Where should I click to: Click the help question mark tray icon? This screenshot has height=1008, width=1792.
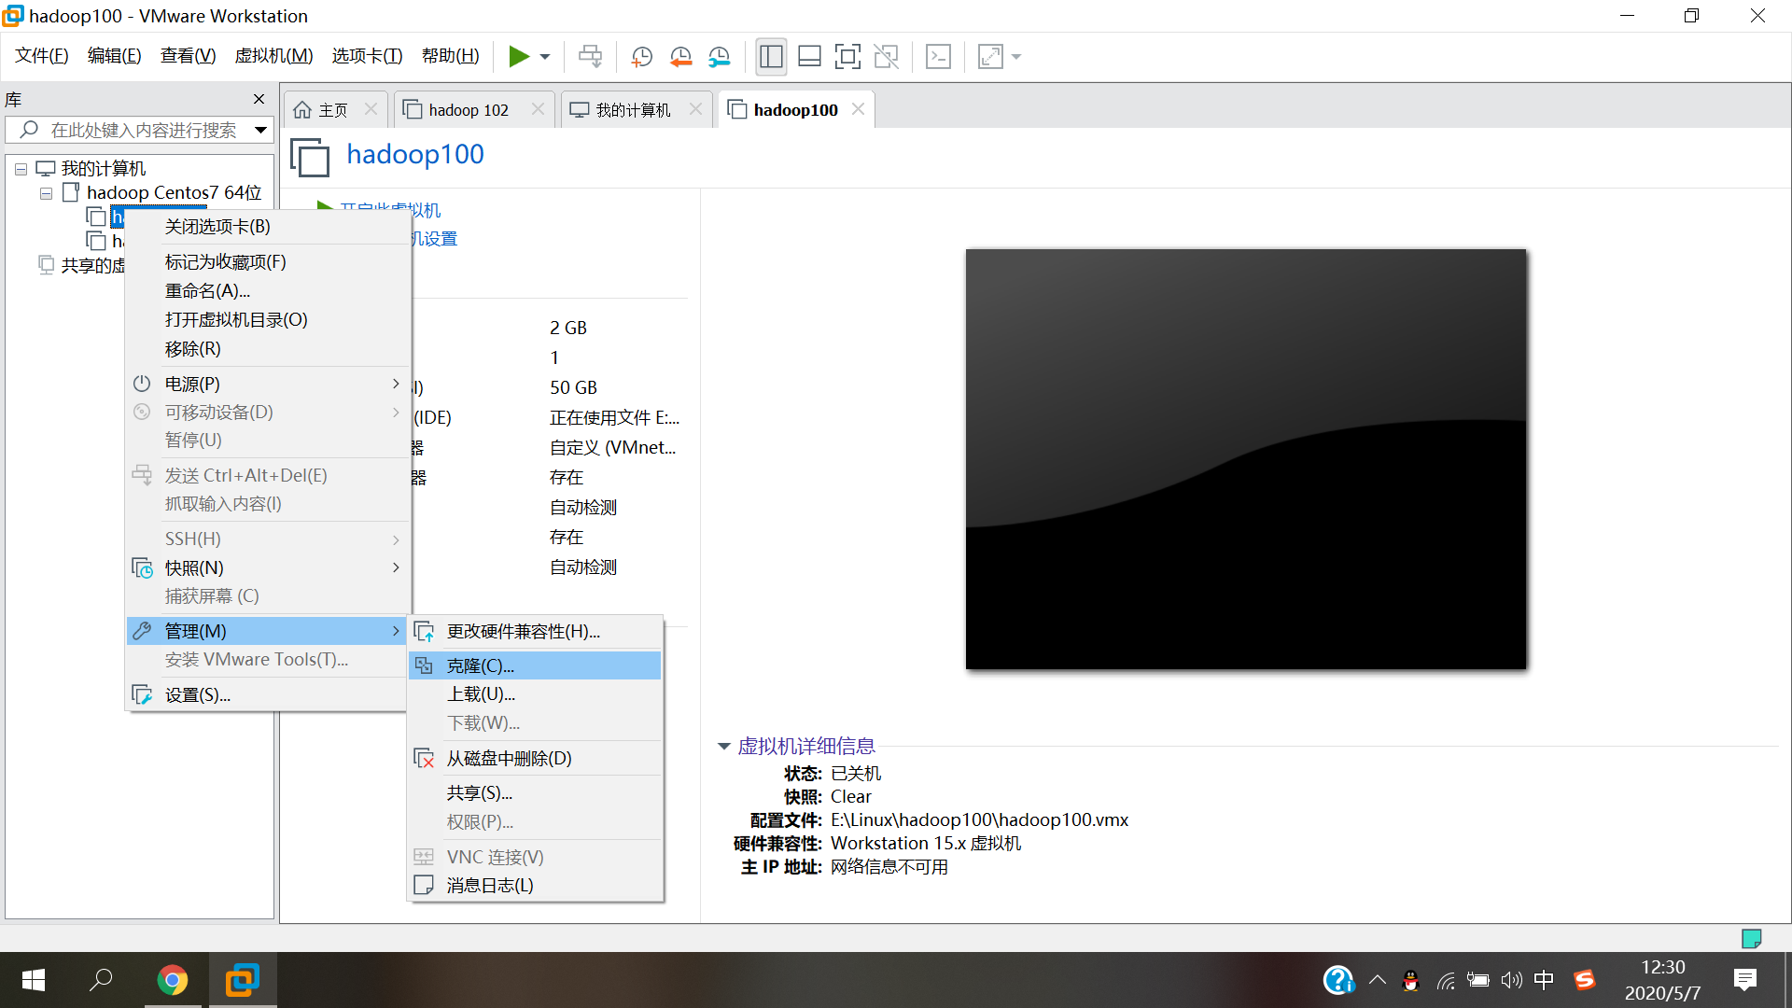[1338, 980]
